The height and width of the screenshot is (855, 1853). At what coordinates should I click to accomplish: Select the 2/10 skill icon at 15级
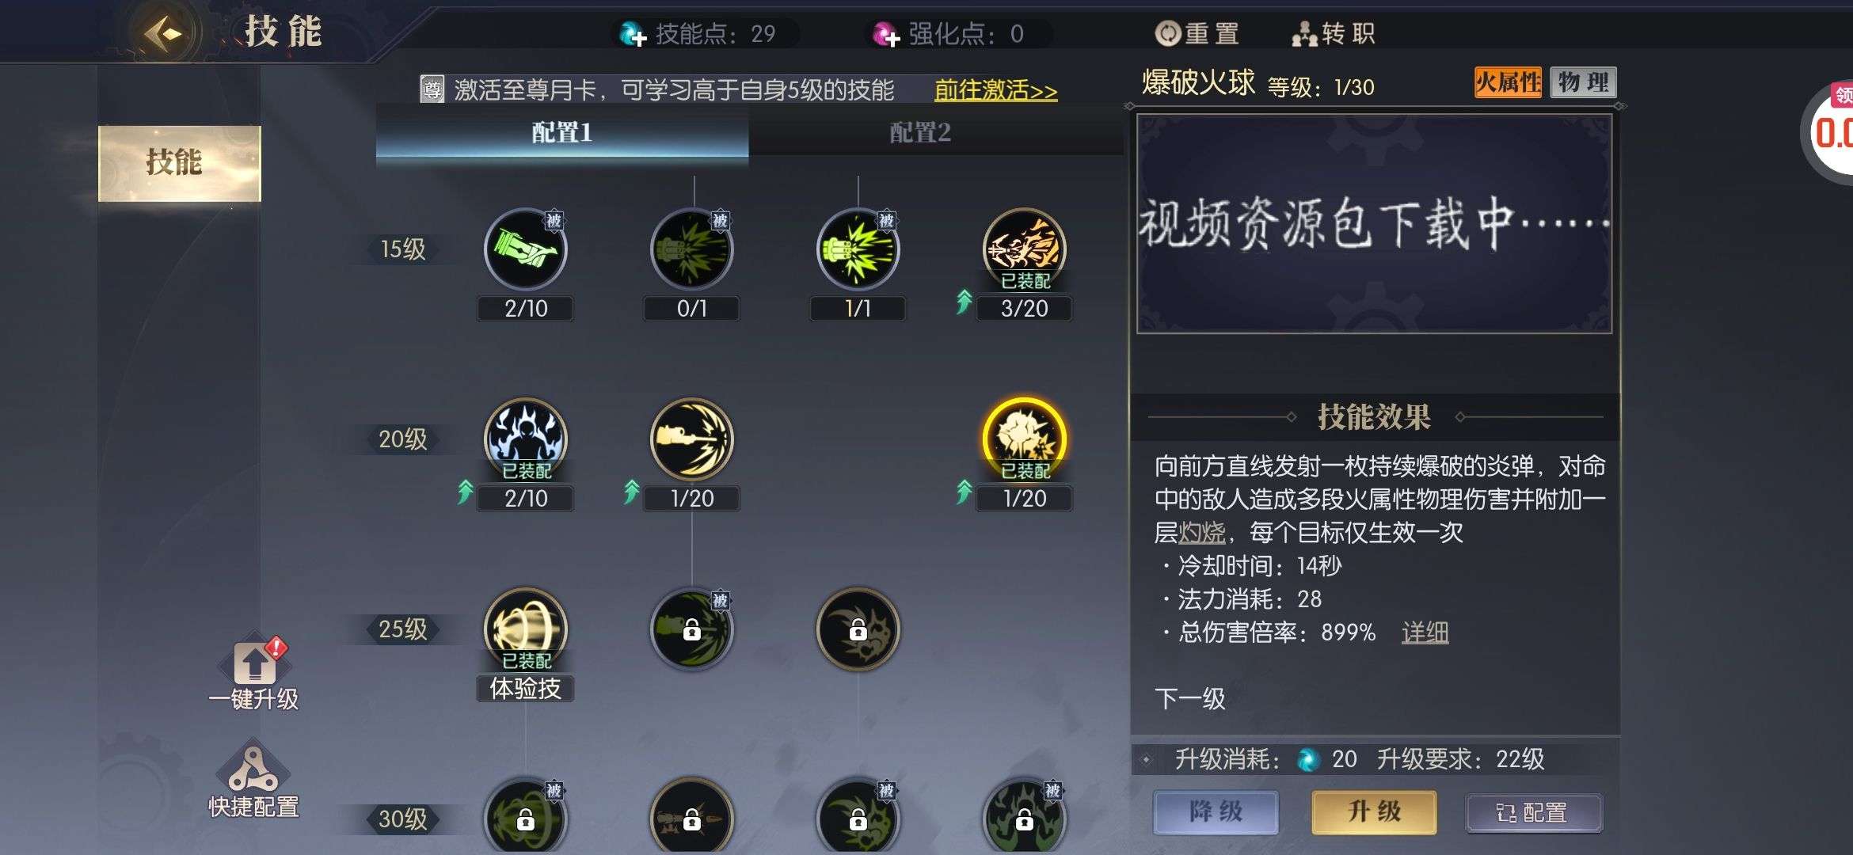point(526,249)
